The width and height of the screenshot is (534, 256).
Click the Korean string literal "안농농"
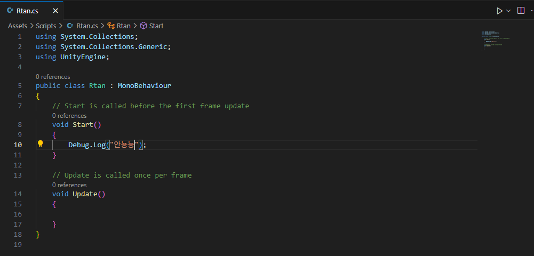[124, 145]
